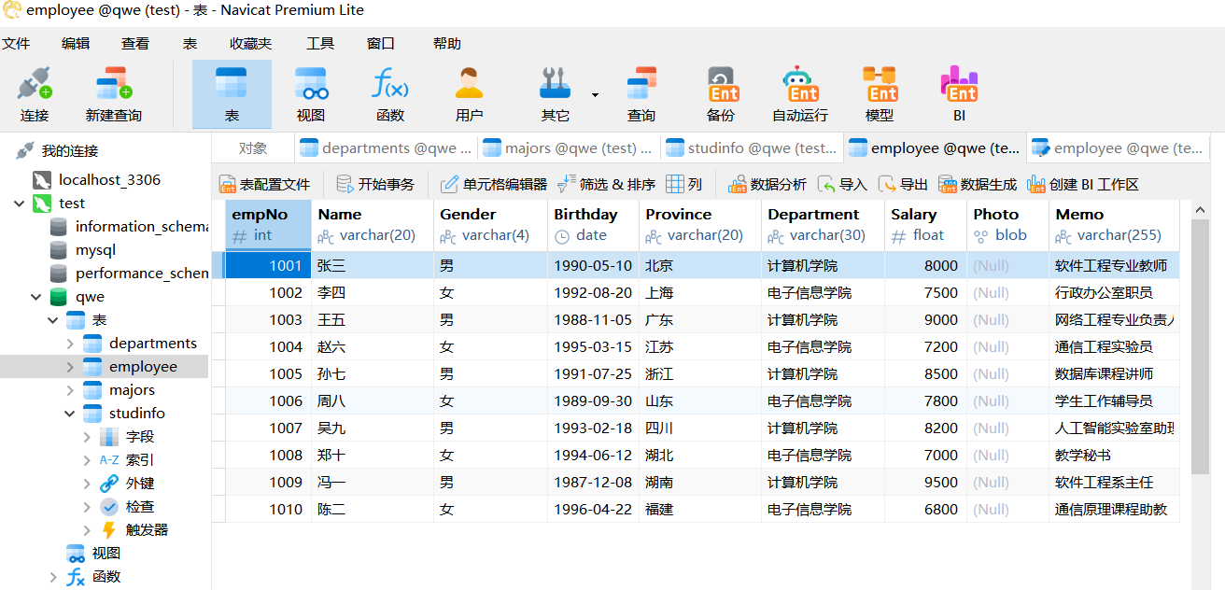1225x590 pixels.
Task: Select the 检查 checks node
Action: pos(139,506)
